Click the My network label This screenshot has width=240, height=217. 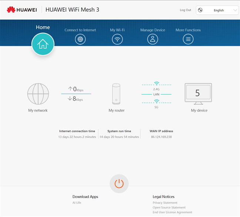point(38,110)
